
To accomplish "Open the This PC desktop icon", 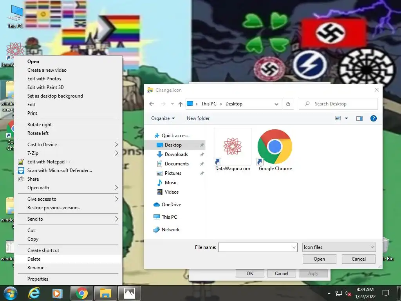I will coord(15,16).
